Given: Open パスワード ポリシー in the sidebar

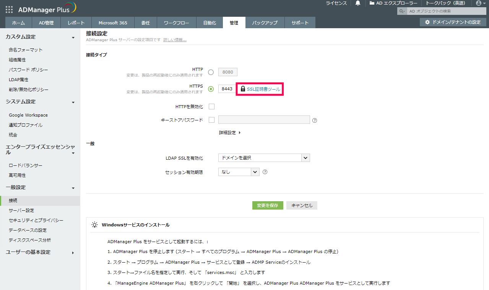Looking at the screenshot, I should click(28, 70).
